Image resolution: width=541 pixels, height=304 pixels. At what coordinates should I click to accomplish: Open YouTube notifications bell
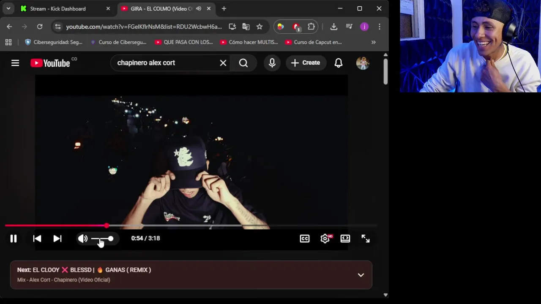pyautogui.click(x=339, y=63)
